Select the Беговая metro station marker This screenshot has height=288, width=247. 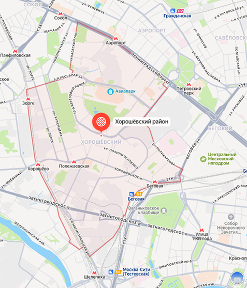tap(155, 181)
